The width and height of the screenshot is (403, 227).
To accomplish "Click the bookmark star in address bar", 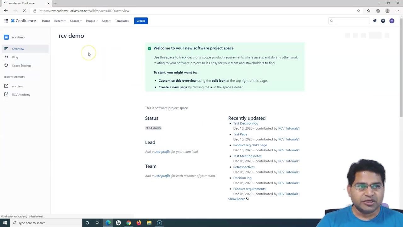I will [359, 11].
